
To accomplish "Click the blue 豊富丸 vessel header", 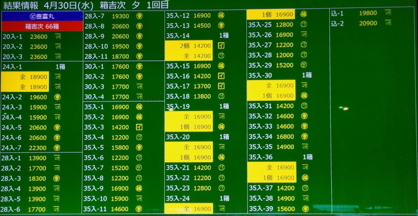I will 41,17.
